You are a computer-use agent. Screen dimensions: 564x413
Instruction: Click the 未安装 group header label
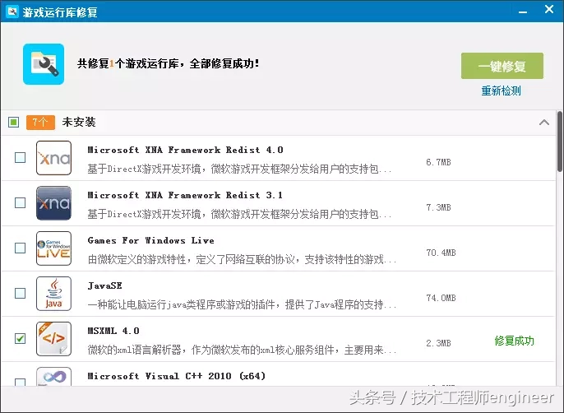[x=79, y=122]
